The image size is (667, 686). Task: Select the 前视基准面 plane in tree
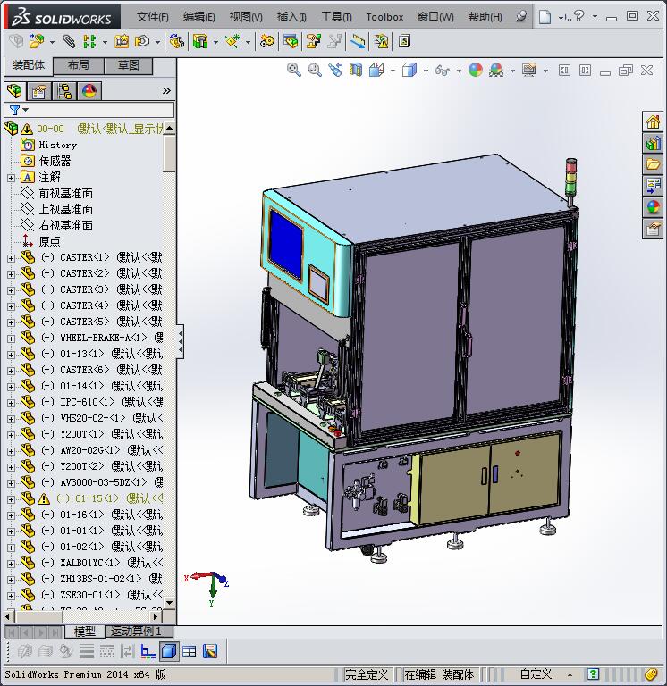click(x=65, y=193)
